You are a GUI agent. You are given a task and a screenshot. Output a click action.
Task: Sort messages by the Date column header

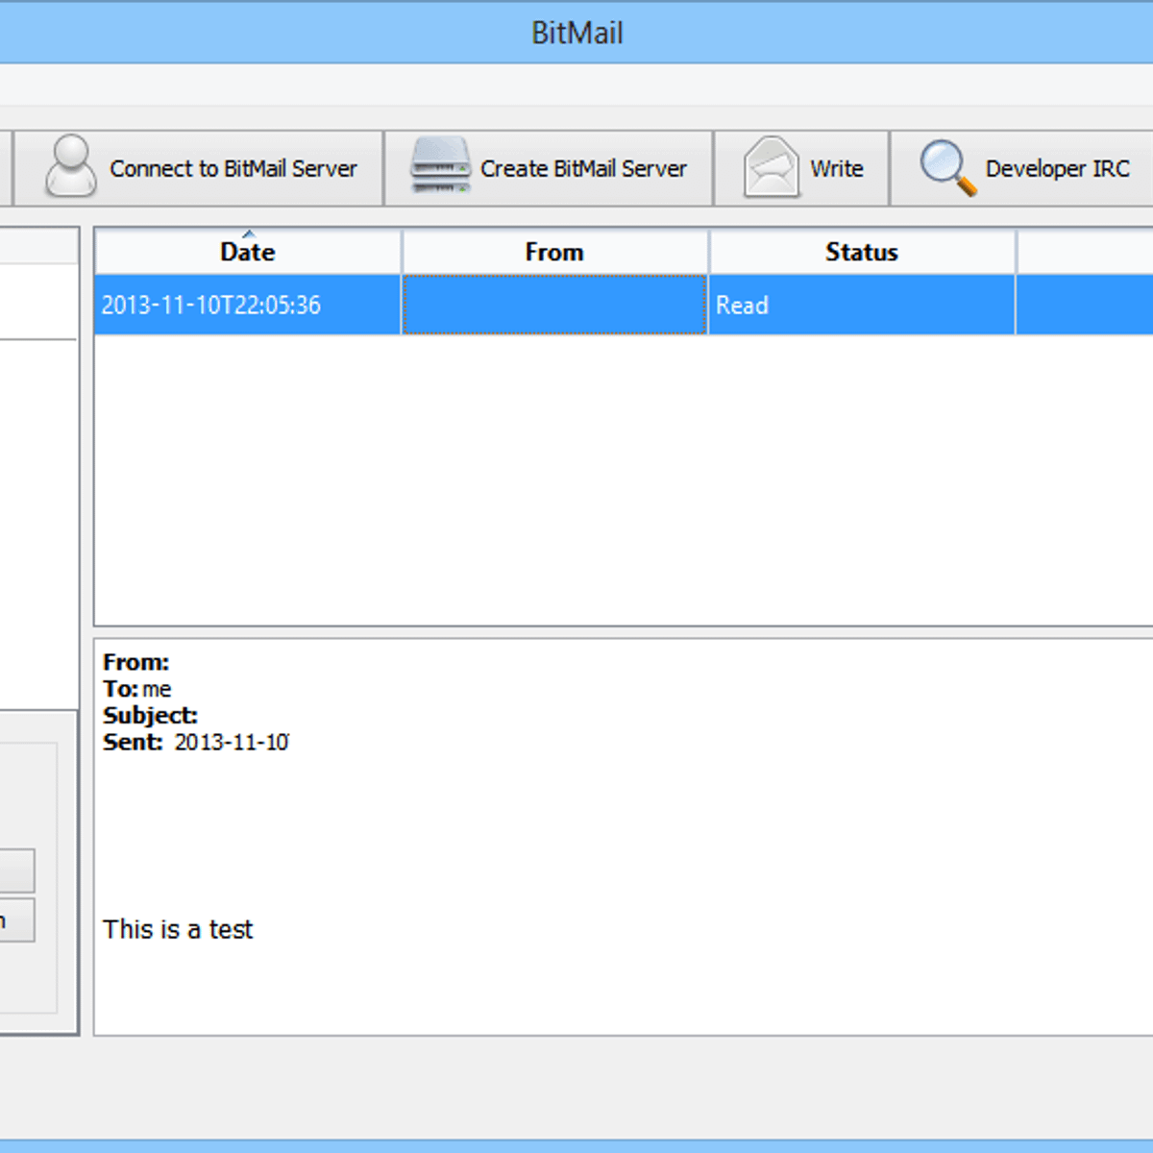point(248,252)
